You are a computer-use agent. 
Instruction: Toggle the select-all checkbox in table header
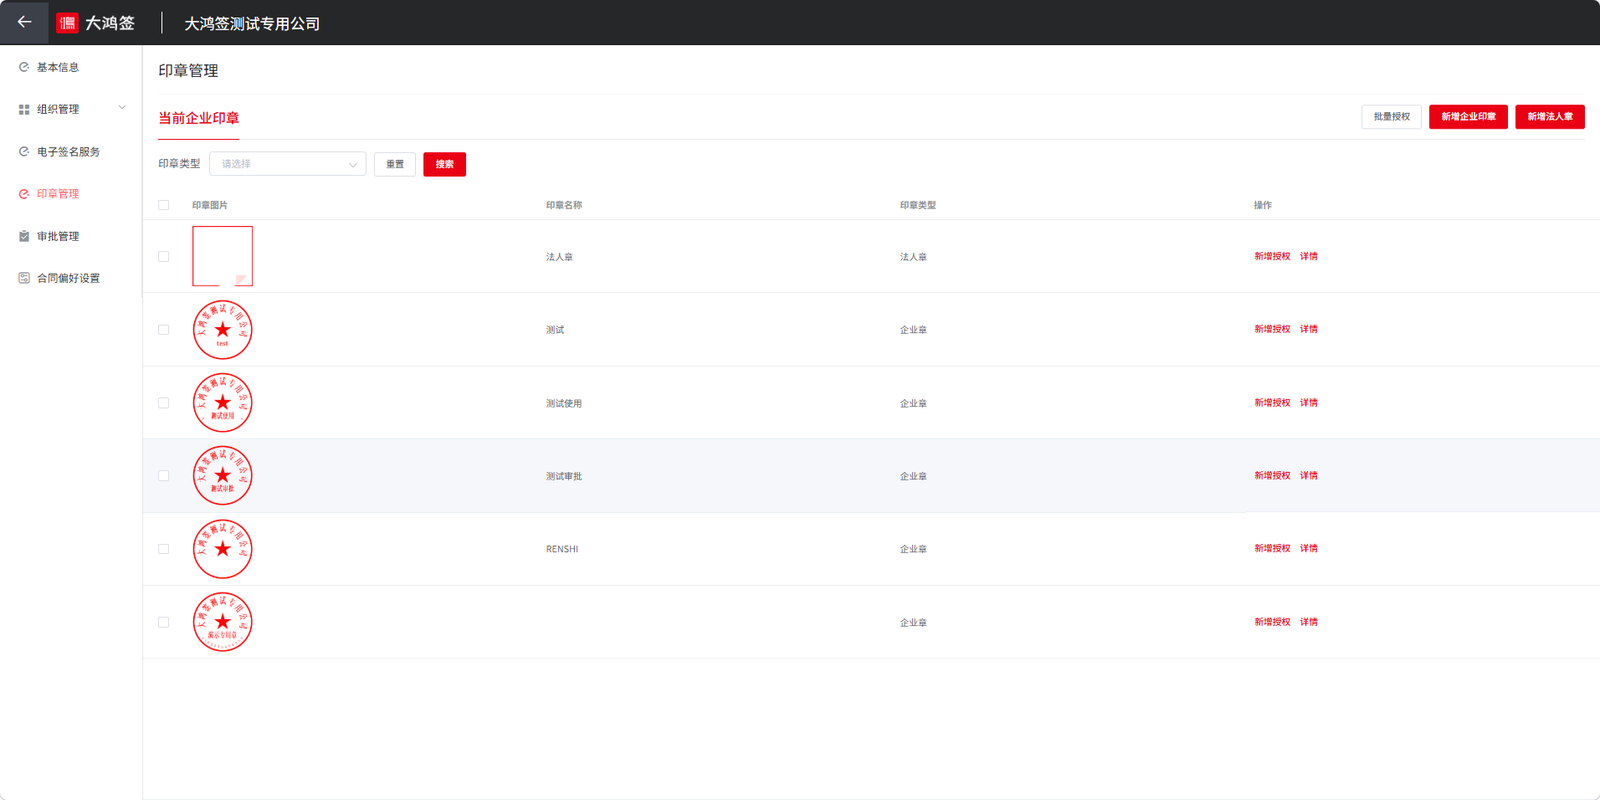(164, 205)
